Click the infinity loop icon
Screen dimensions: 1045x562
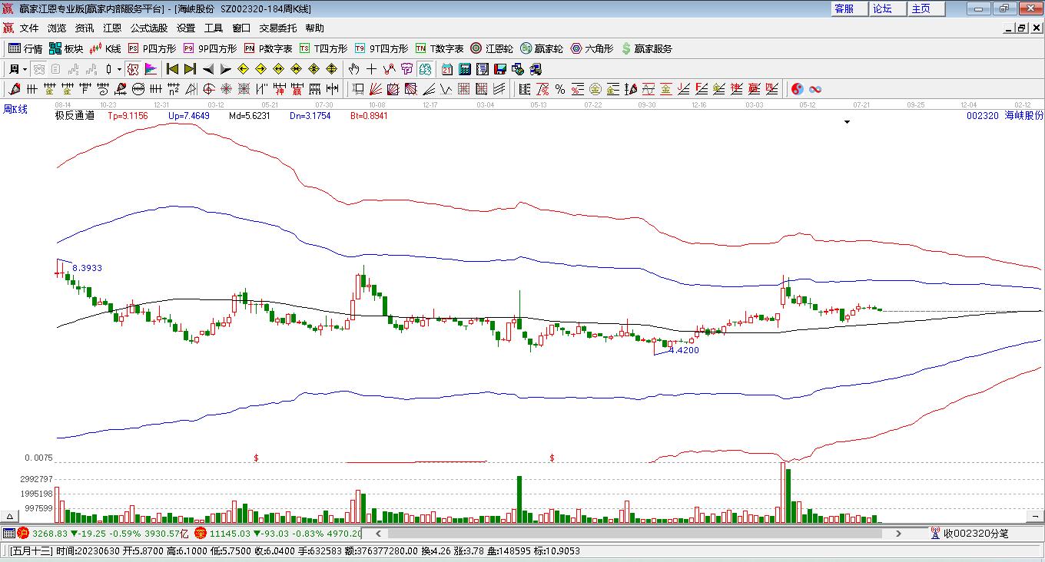click(815, 89)
